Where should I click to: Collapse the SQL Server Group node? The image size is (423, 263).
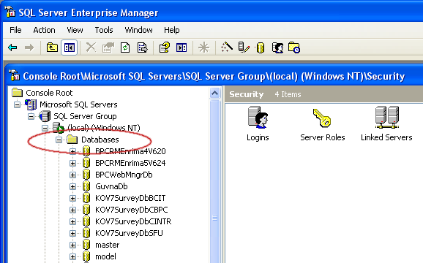tap(31, 116)
